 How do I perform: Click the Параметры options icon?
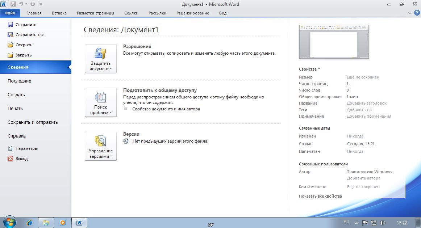(x=11, y=148)
